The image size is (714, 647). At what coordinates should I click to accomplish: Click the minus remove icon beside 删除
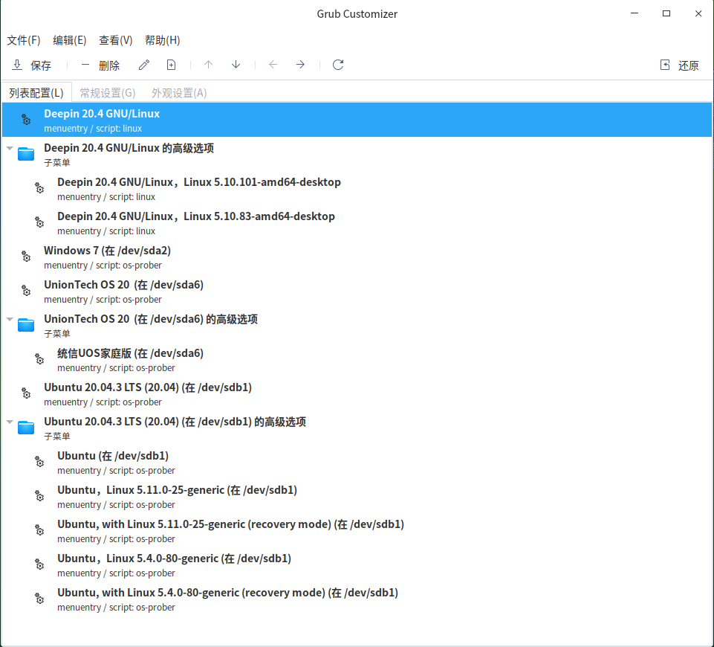[x=85, y=65]
